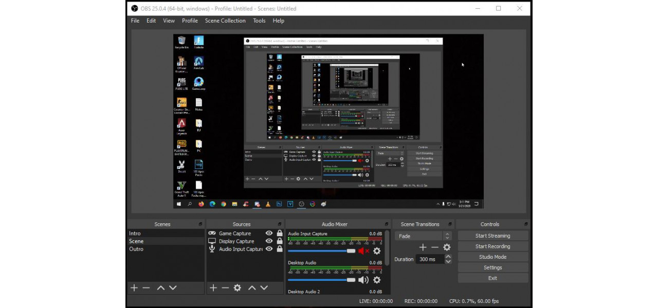Unlock the Display Capture source
Viewport: 658px width, 308px height.
coord(280,241)
